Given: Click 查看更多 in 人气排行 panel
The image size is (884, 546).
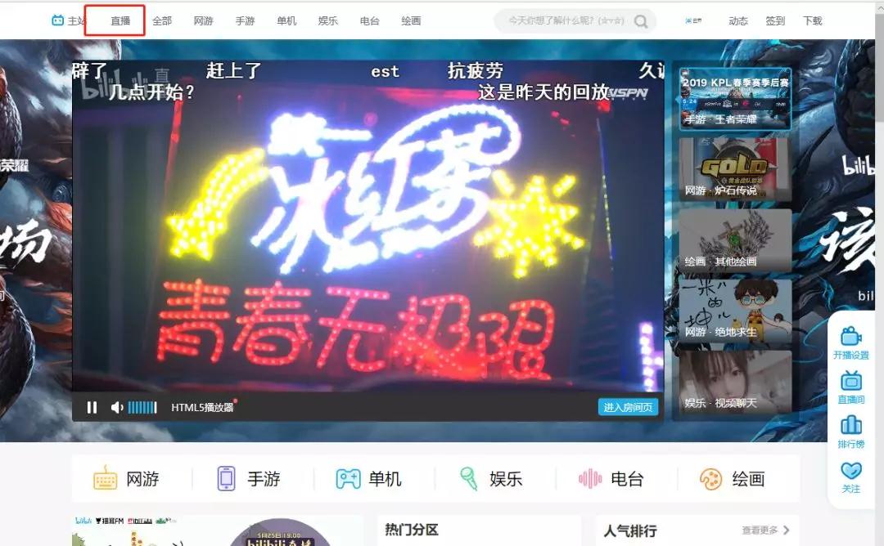Looking at the screenshot, I should (x=760, y=530).
